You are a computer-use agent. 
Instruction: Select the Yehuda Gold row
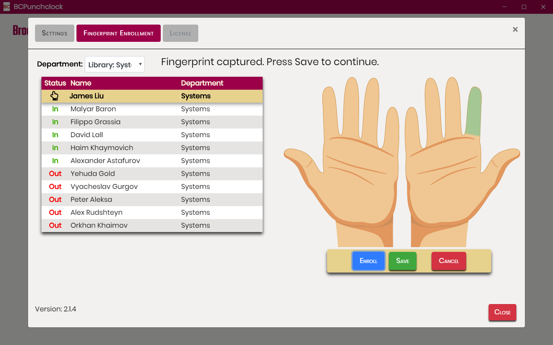tap(92, 174)
